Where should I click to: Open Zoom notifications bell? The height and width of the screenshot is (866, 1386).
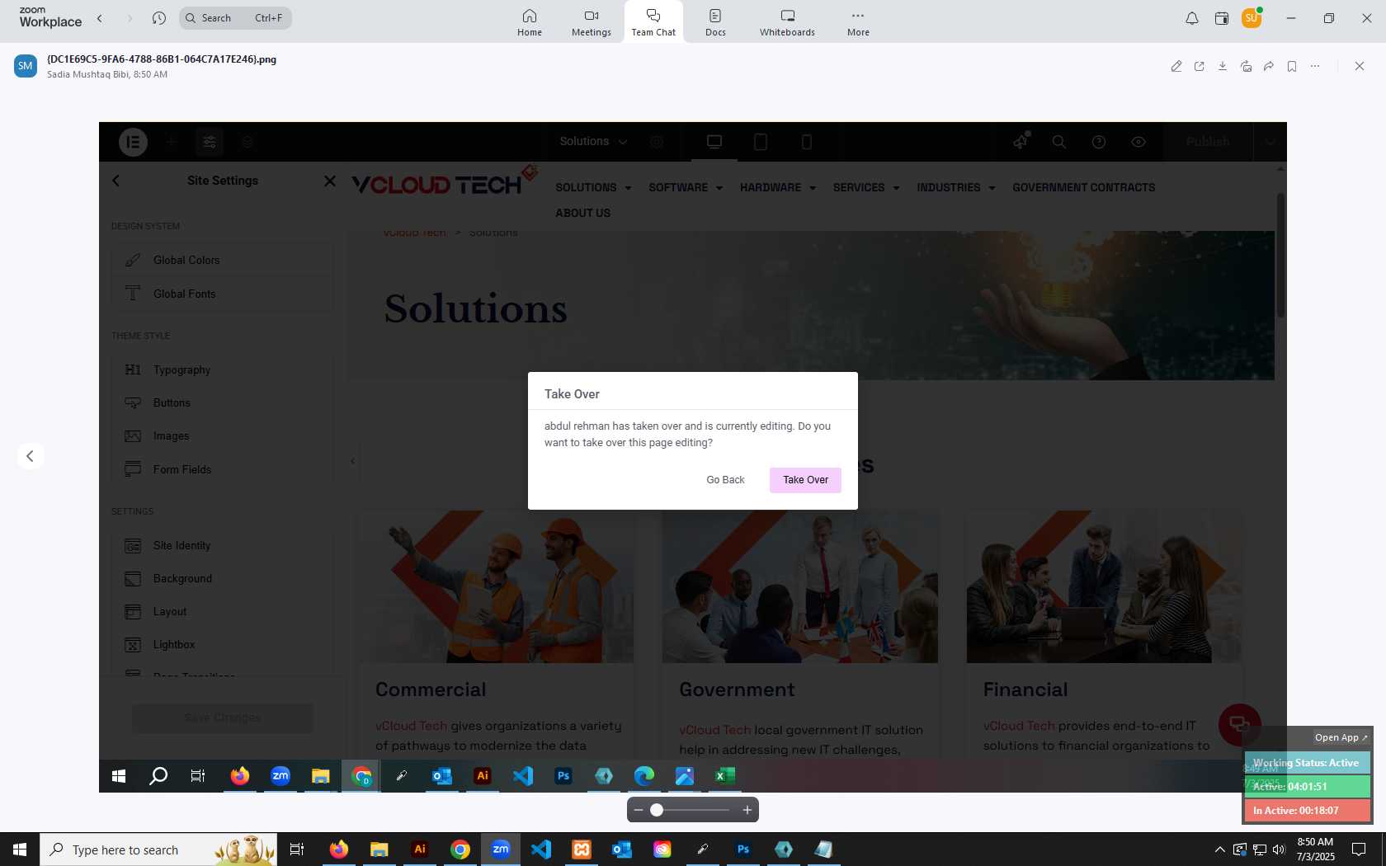(1192, 18)
